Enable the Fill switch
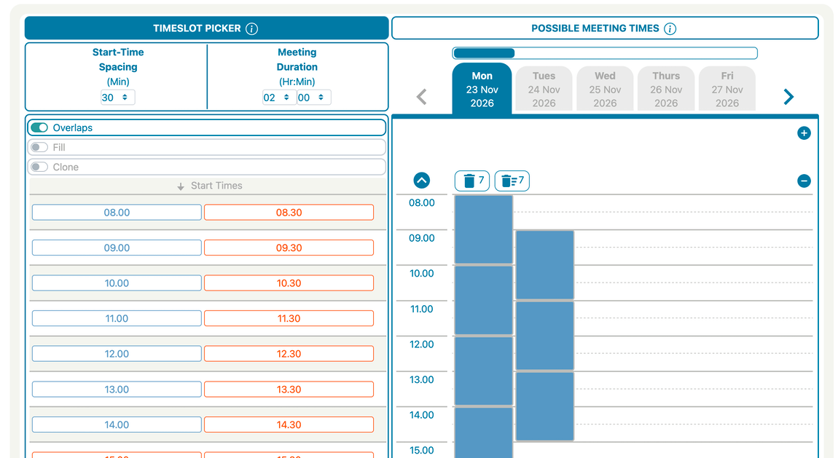This screenshot has width=838, height=458. 39,147
